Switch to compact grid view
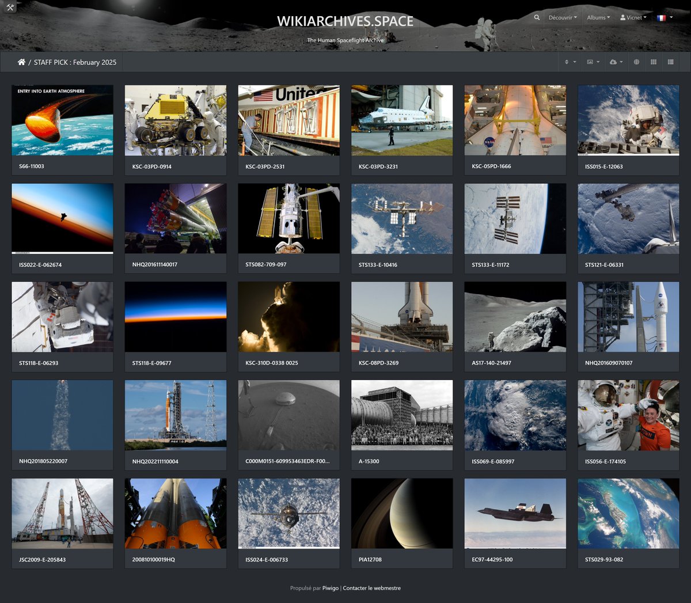The image size is (691, 603). [654, 62]
